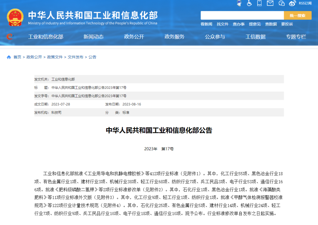Click the 标题 row value text

coord(89,88)
